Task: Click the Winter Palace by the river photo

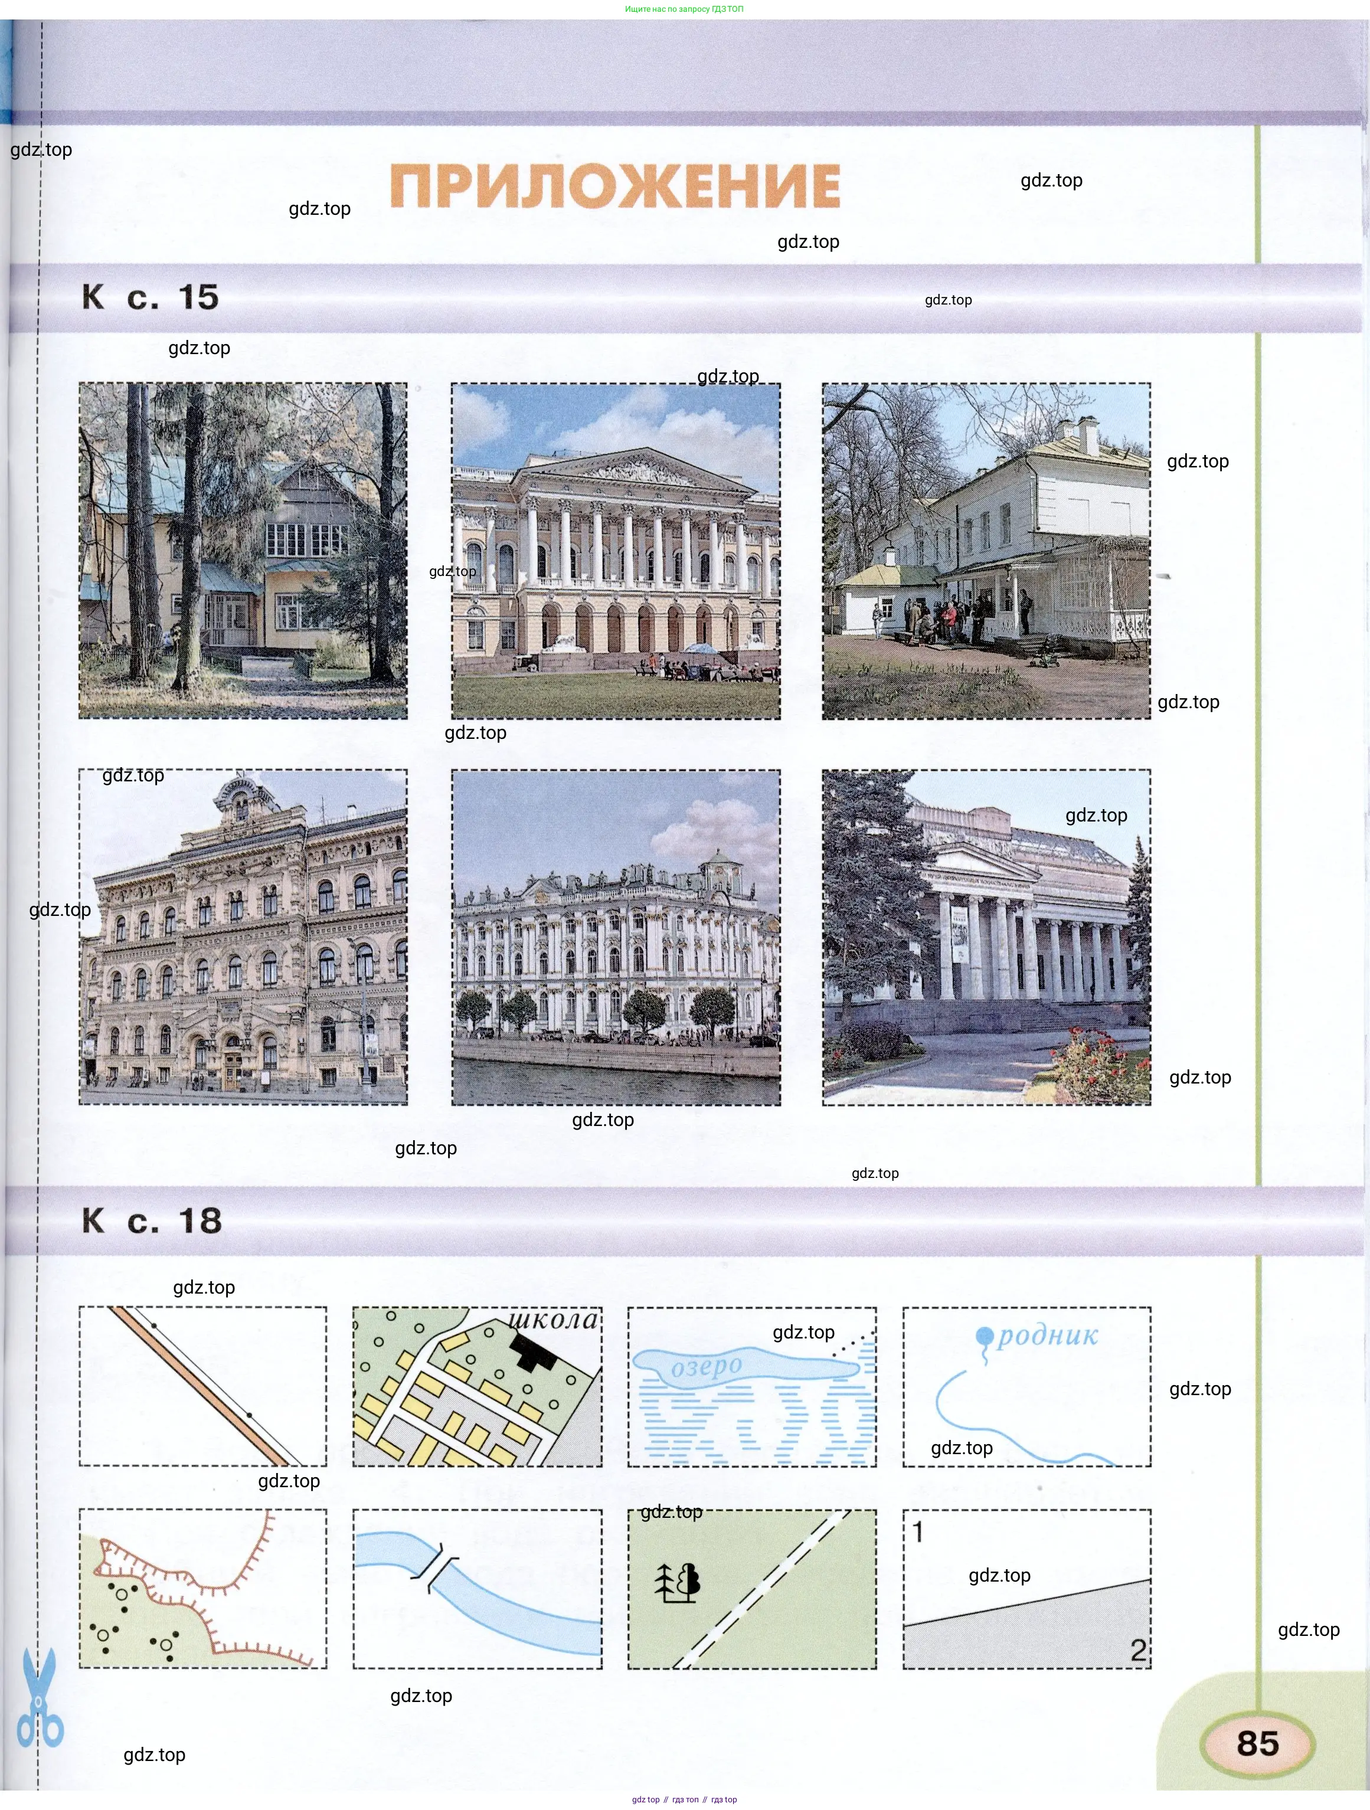Action: click(616, 937)
